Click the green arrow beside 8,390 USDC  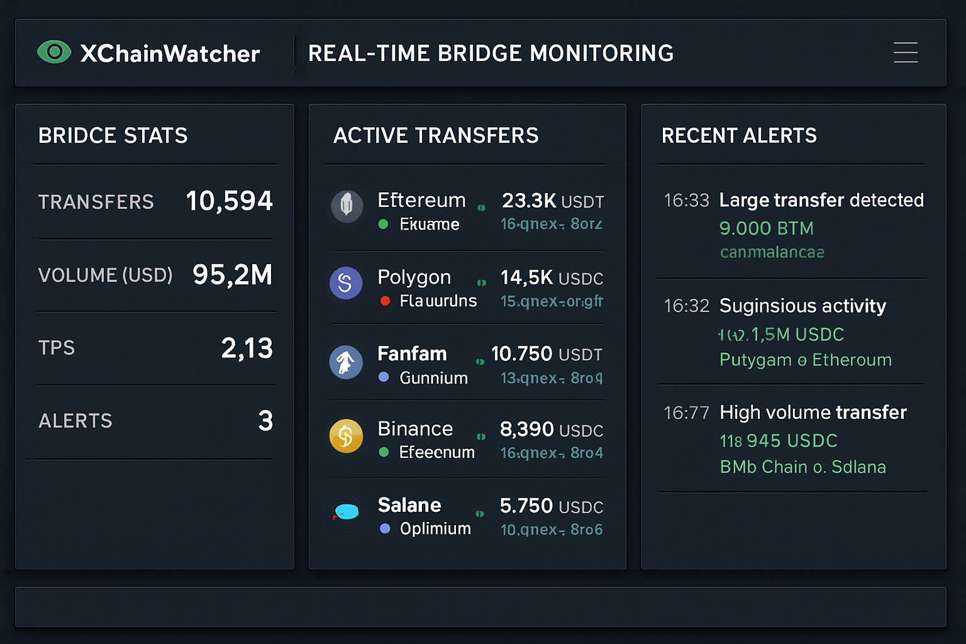click(x=481, y=436)
